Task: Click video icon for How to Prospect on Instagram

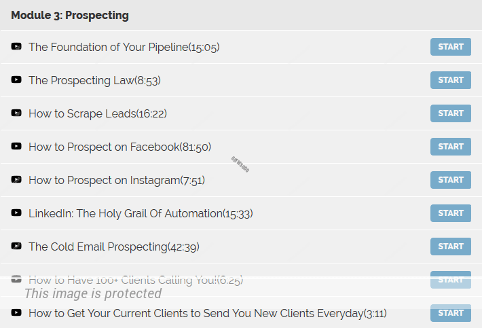Action: pos(16,180)
